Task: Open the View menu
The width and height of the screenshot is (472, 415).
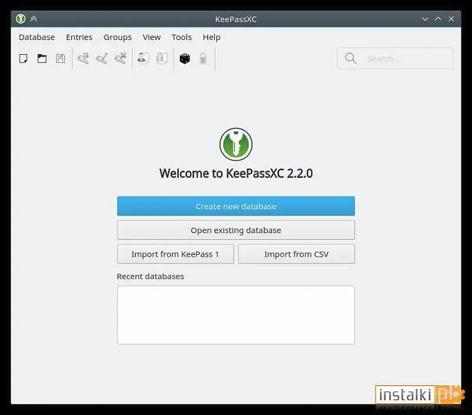Action: click(x=152, y=37)
